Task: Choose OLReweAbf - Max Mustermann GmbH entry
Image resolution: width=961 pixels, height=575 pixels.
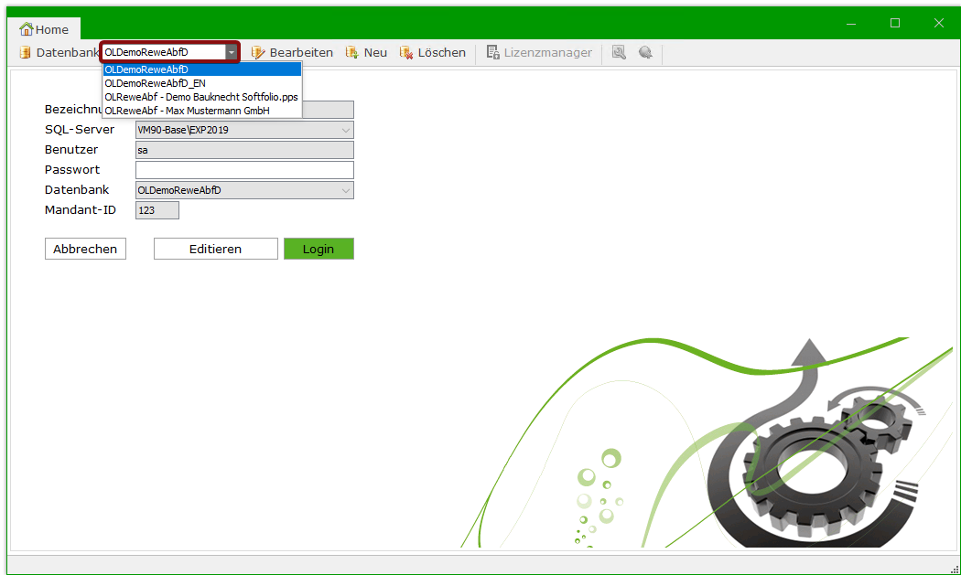Action: coord(187,111)
